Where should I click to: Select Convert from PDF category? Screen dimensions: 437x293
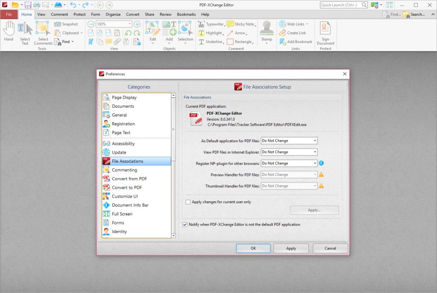(x=137, y=179)
